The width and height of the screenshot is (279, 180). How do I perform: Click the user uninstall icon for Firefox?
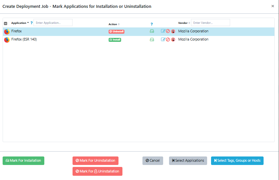point(173,31)
